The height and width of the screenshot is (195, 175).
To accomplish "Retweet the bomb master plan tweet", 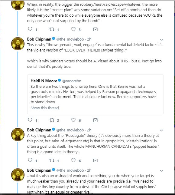I will [x=52, y=29].
